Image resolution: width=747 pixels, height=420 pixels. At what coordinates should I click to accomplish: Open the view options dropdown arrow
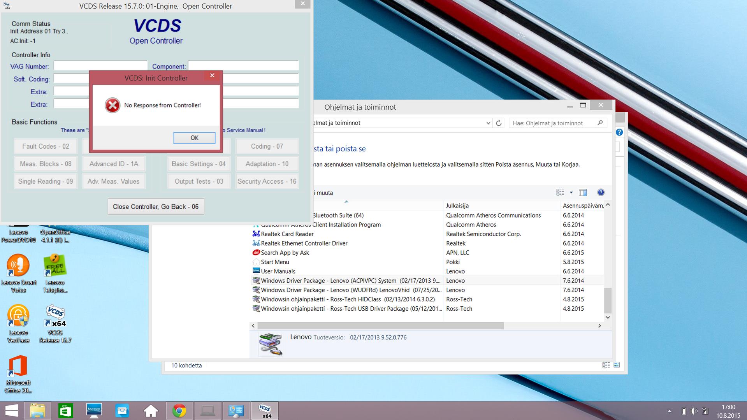pyautogui.click(x=571, y=192)
